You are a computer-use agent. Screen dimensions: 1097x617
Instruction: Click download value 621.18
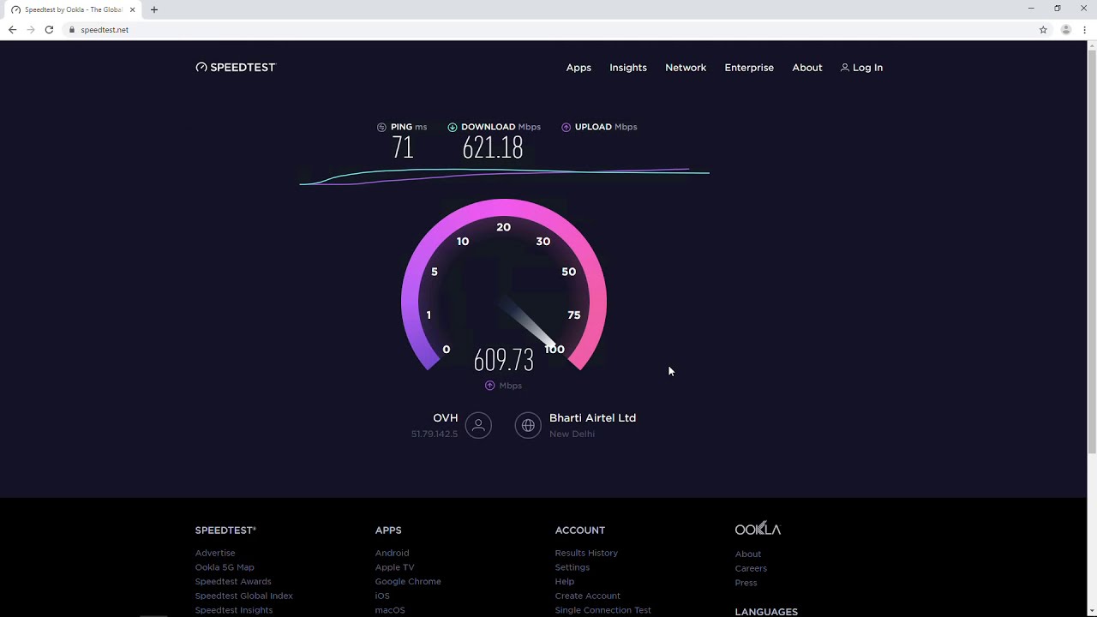pyautogui.click(x=493, y=147)
